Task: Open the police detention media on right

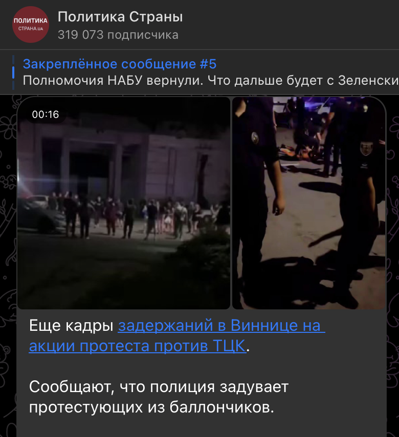Action: pos(309,203)
